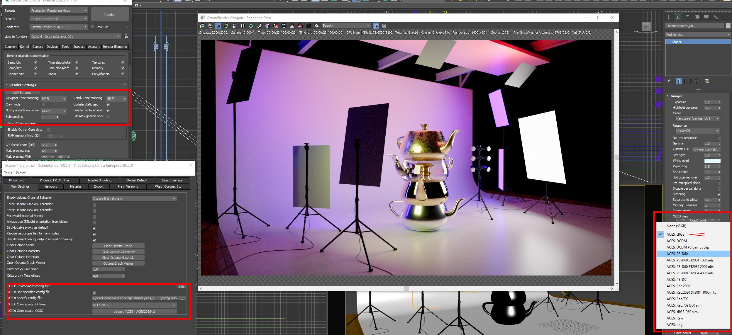The width and height of the screenshot is (732, 335).
Task: Click the pause render icon
Action: (243, 26)
